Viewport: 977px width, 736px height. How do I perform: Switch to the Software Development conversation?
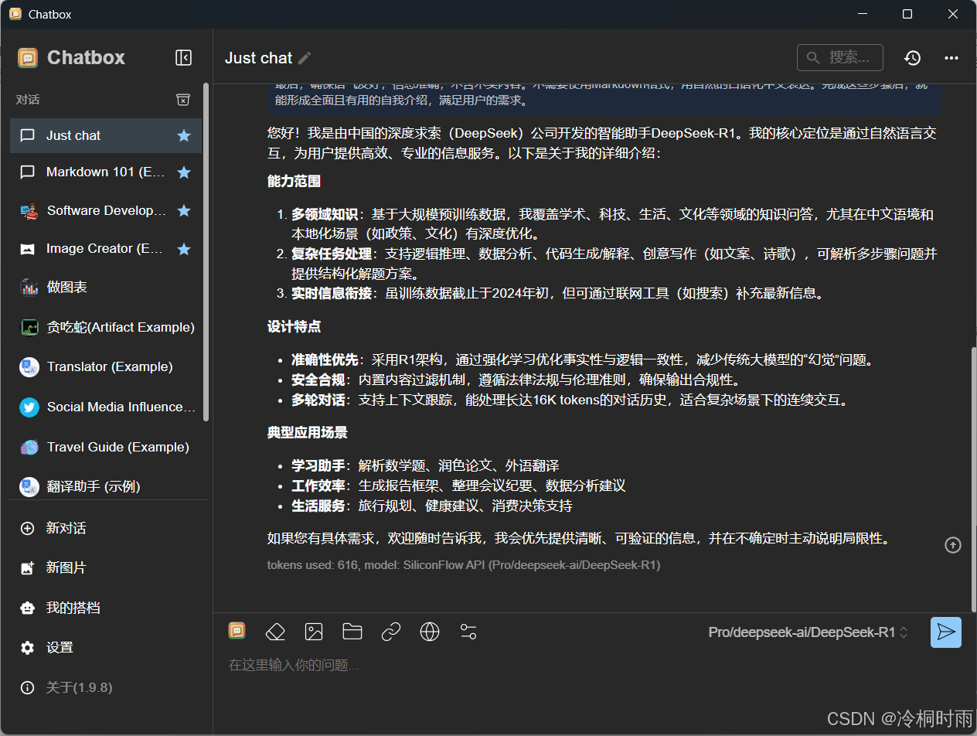106,210
